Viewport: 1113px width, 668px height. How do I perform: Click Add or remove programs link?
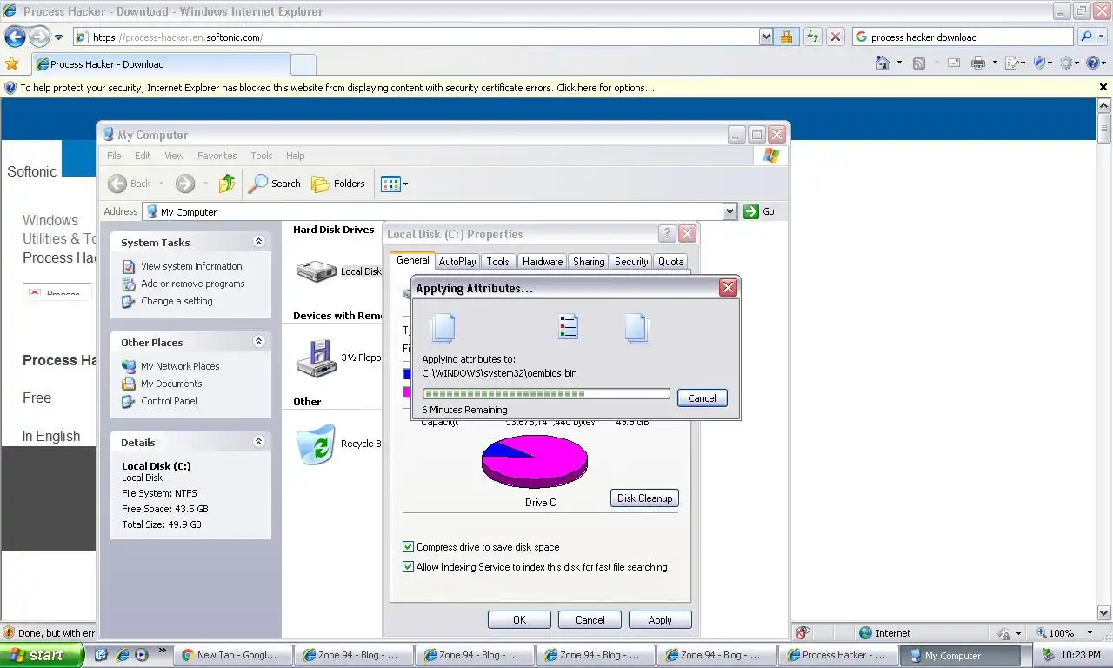pyautogui.click(x=193, y=284)
